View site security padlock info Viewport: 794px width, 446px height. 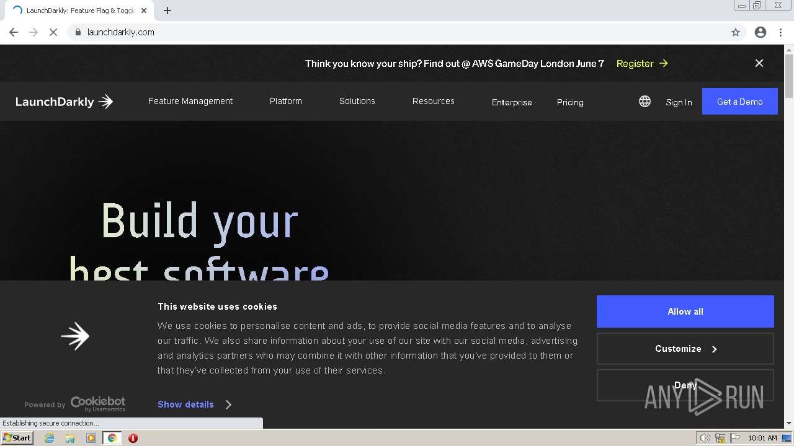click(x=78, y=32)
